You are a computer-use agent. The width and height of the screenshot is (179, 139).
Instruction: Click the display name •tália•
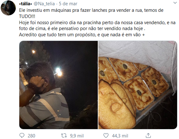click(x=26, y=4)
